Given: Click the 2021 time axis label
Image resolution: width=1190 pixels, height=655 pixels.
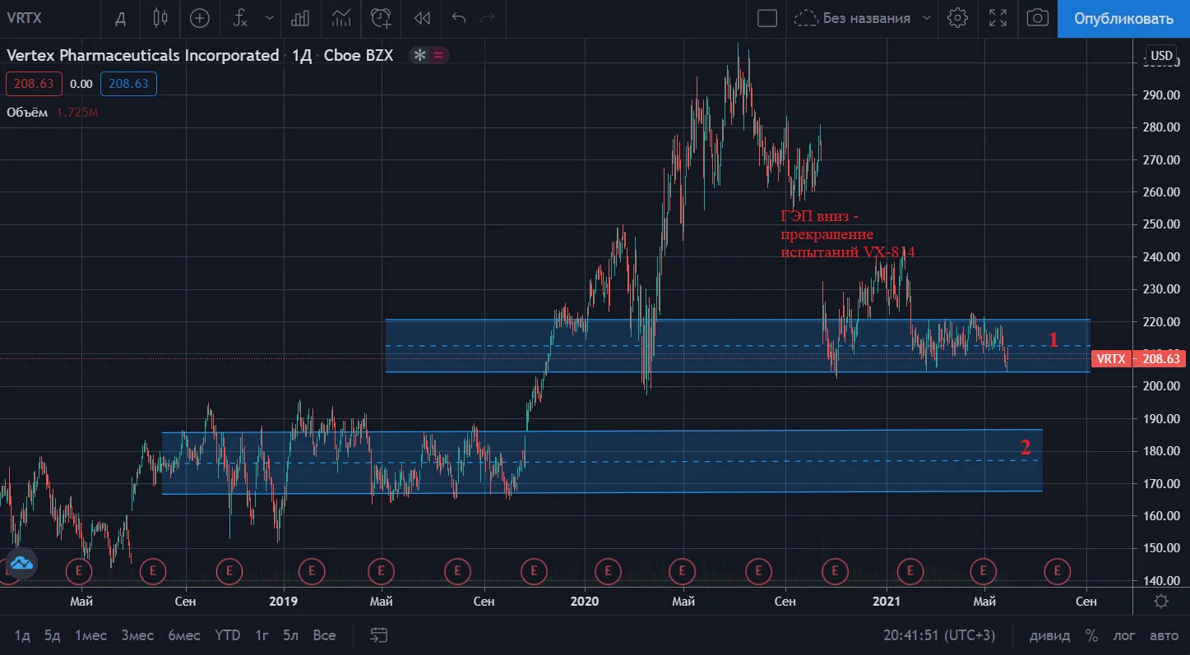Looking at the screenshot, I should coord(887,601).
